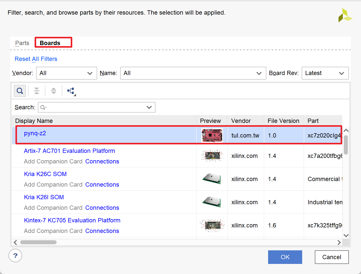Viewport: 361px width, 274px height.
Task: Open the help question mark button
Action: 15,256
